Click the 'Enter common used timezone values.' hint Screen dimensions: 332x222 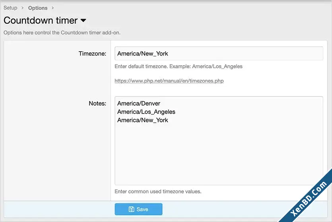[158, 191]
